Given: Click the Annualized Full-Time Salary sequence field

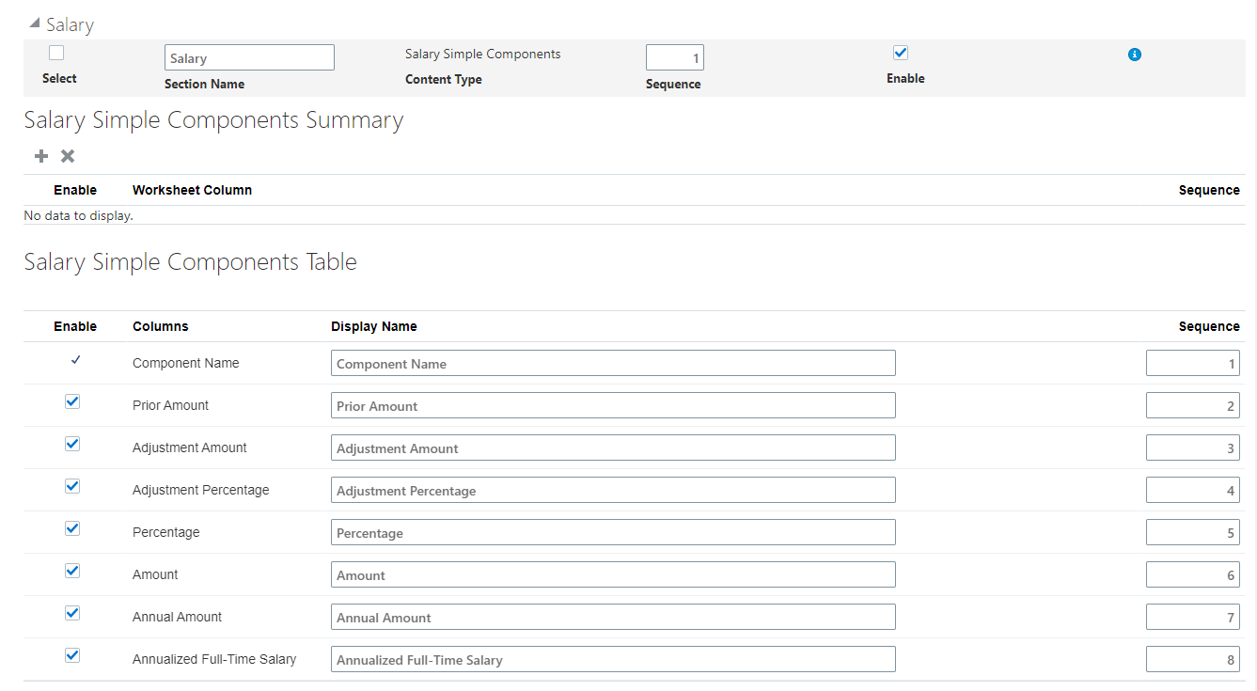Looking at the screenshot, I should tap(1192, 660).
